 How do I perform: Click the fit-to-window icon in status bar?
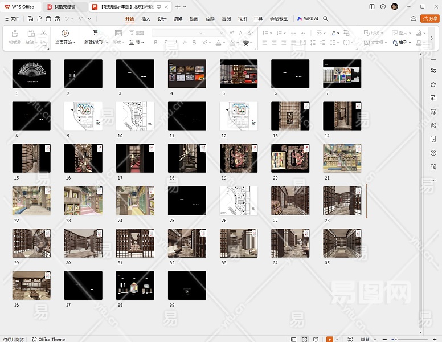point(350,339)
